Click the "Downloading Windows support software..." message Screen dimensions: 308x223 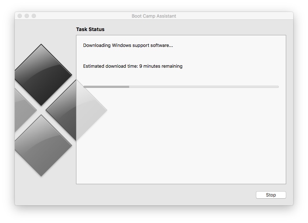pyautogui.click(x=128, y=45)
